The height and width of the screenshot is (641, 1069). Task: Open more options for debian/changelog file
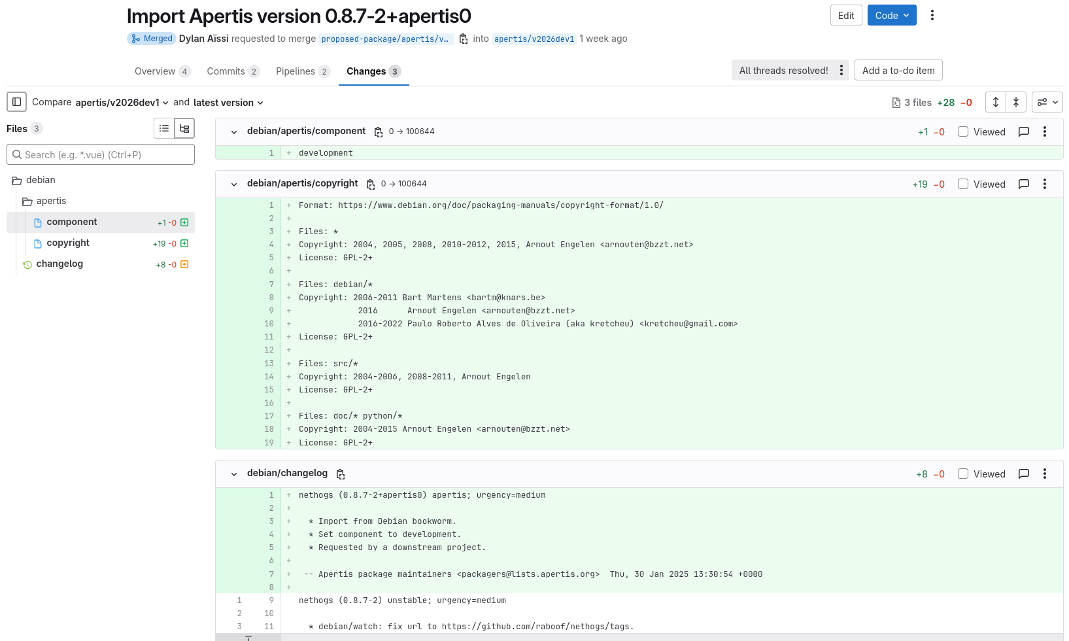click(1045, 474)
